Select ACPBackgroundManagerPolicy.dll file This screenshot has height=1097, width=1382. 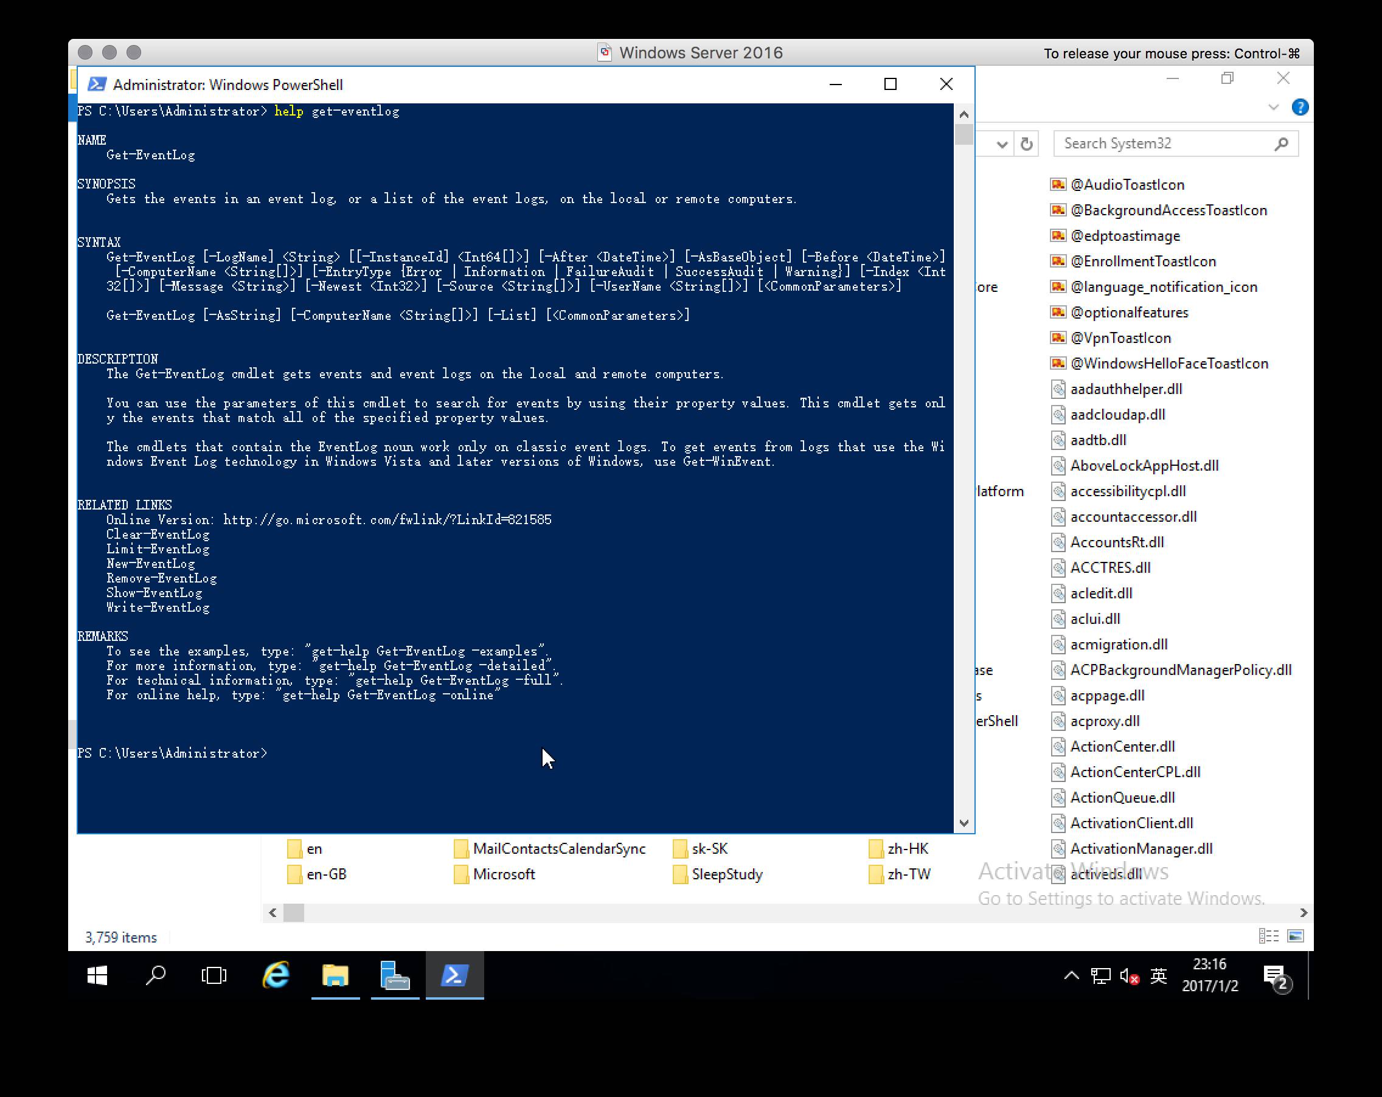click(1171, 670)
